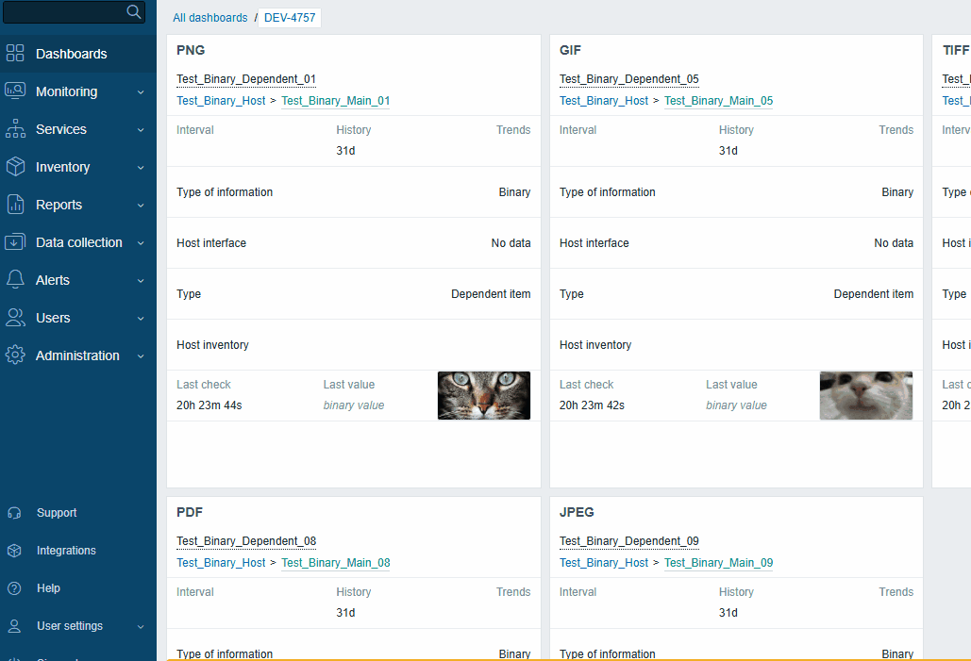Screen dimensions: 971x661
Task: Expand the Data collection submenu arrow
Action: 141,243
